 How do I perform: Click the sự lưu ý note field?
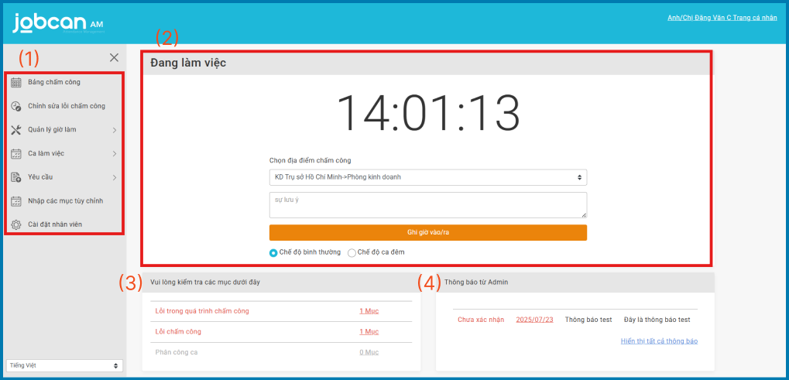tap(427, 205)
